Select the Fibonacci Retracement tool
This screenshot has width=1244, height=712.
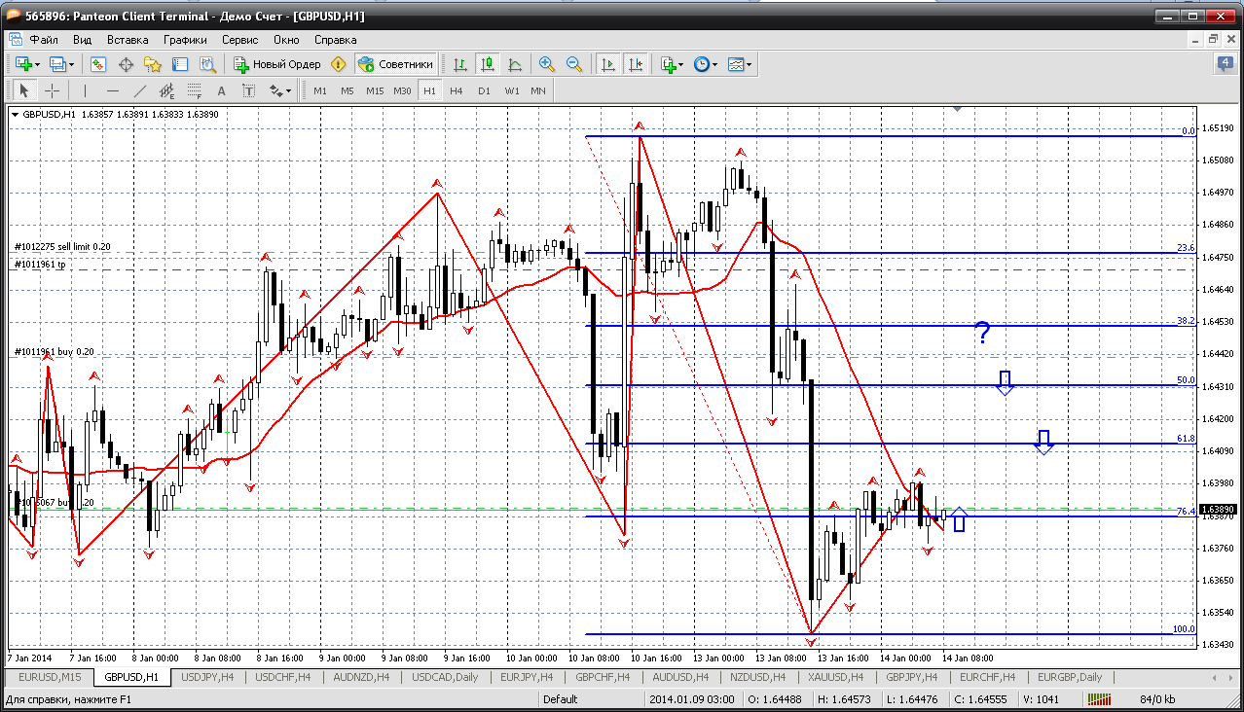(195, 90)
